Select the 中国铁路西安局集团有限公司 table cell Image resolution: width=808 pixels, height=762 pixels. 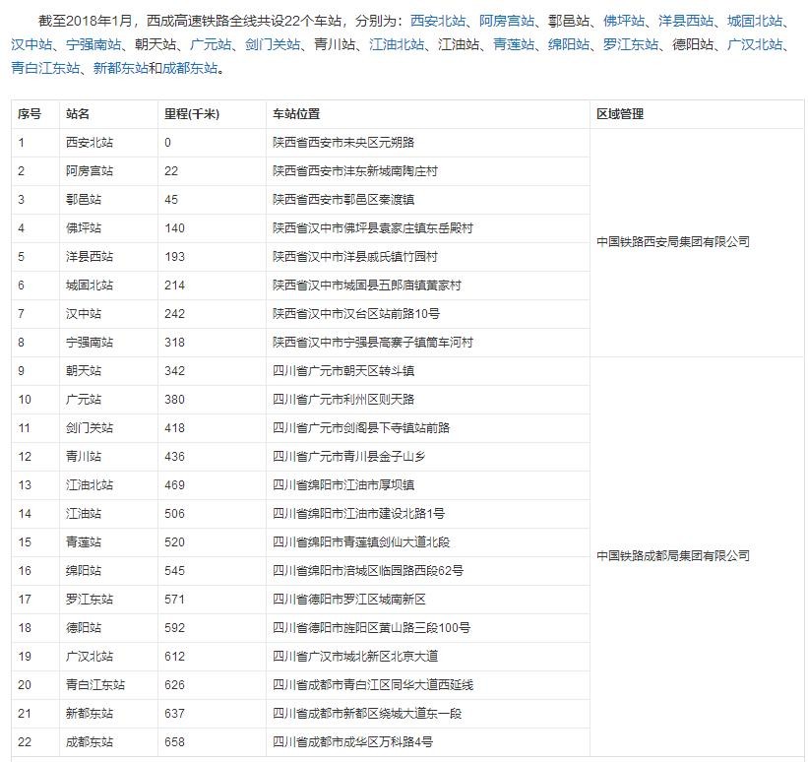[673, 242]
